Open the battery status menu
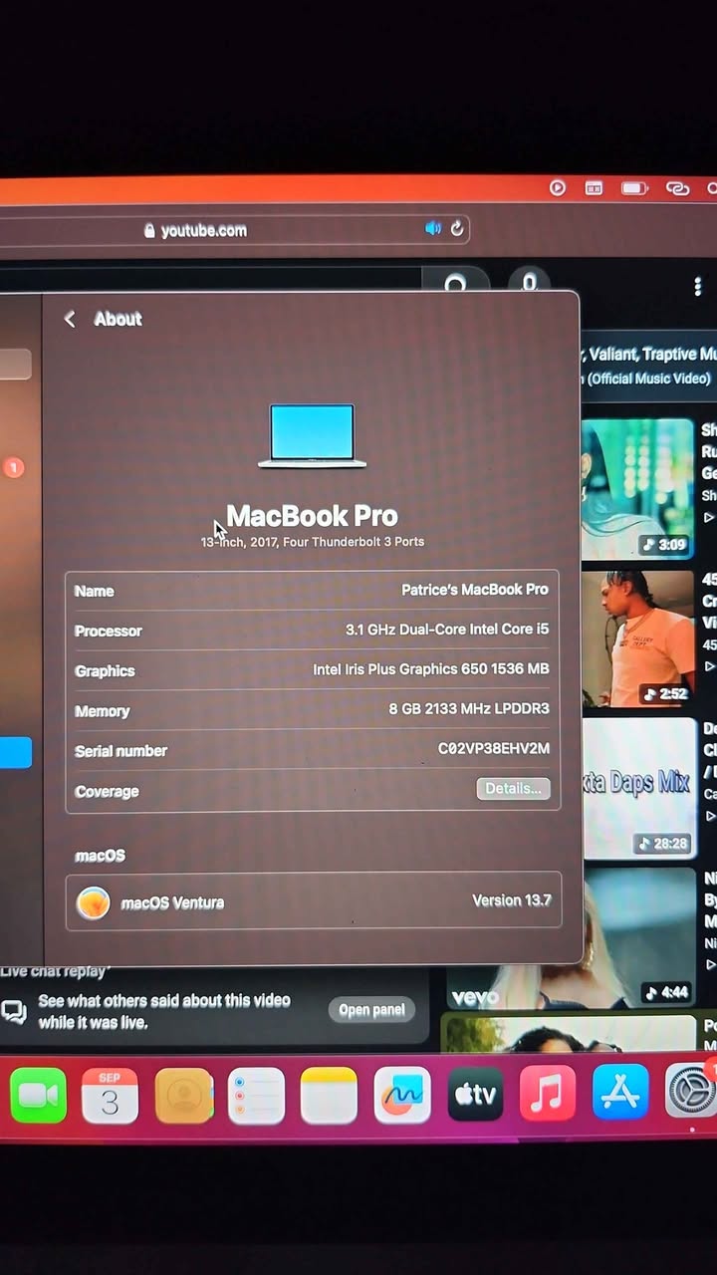This screenshot has height=1275, width=717. pos(634,187)
